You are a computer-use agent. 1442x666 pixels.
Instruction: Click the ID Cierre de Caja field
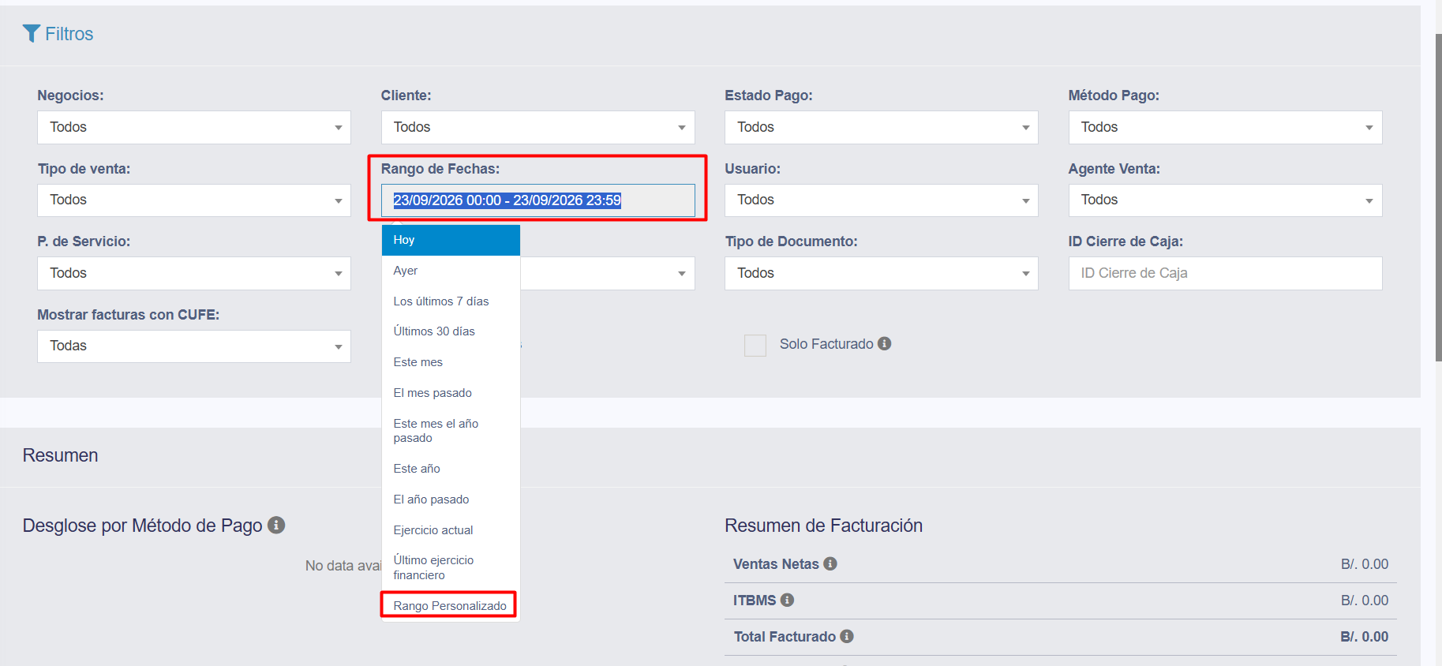pos(1225,273)
